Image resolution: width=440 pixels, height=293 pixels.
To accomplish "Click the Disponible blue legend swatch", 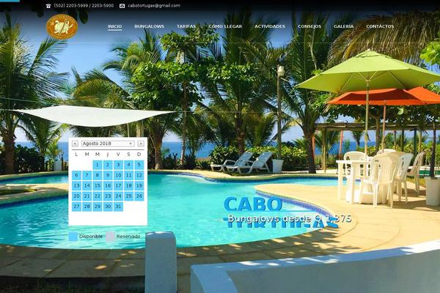I will [73, 237].
